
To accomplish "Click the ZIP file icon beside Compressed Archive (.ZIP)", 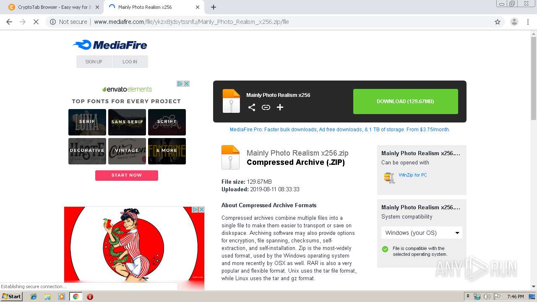I will 230,157.
